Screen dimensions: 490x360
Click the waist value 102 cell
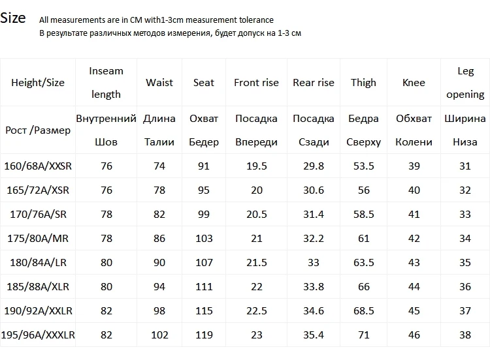coord(159,335)
